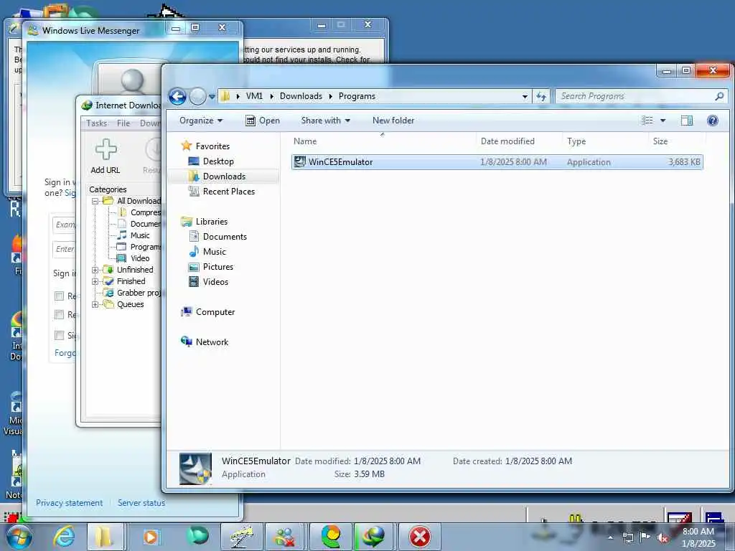The height and width of the screenshot is (551, 735).
Task: Open Downloads in the Favorites list
Action: (224, 176)
